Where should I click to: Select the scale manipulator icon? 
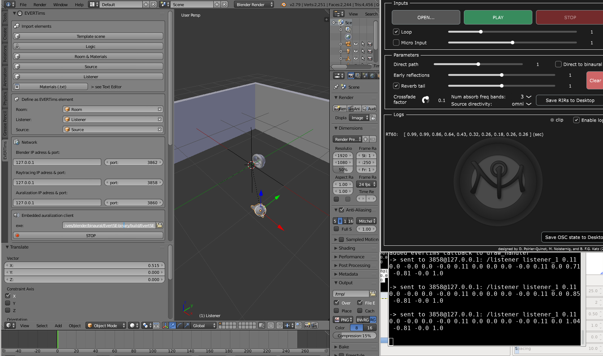coord(187,325)
